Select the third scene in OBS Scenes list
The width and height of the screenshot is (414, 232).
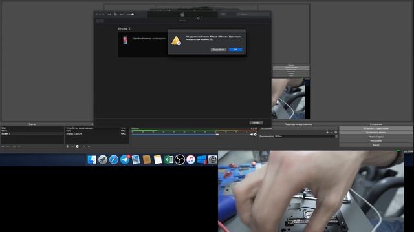pos(32,134)
